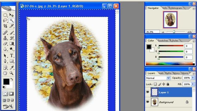Switch to the Histogram tab

coord(176,8)
